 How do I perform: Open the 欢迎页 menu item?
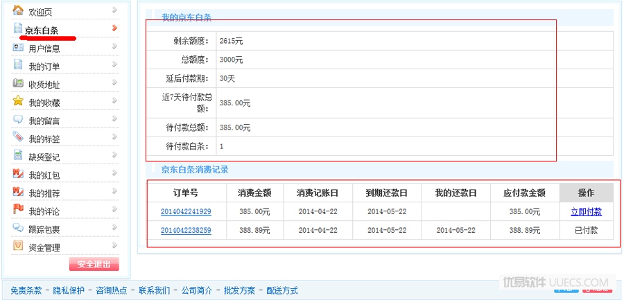coord(40,12)
